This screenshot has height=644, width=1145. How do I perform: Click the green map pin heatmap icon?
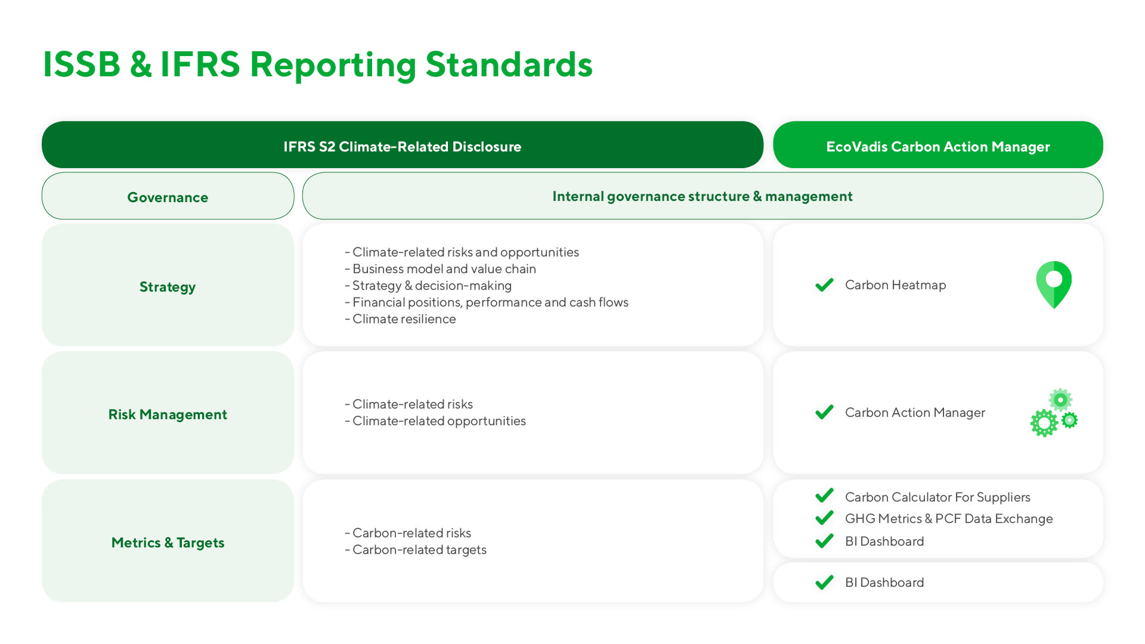click(1054, 284)
